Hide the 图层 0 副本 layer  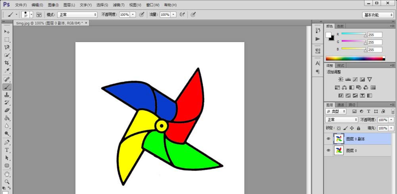[x=328, y=139]
